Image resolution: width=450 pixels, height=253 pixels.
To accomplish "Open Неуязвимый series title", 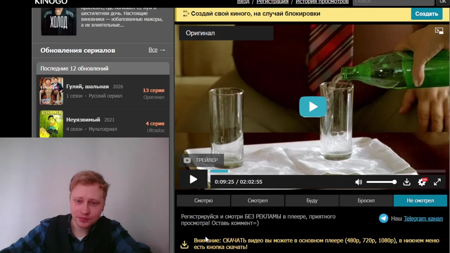I will point(83,120).
